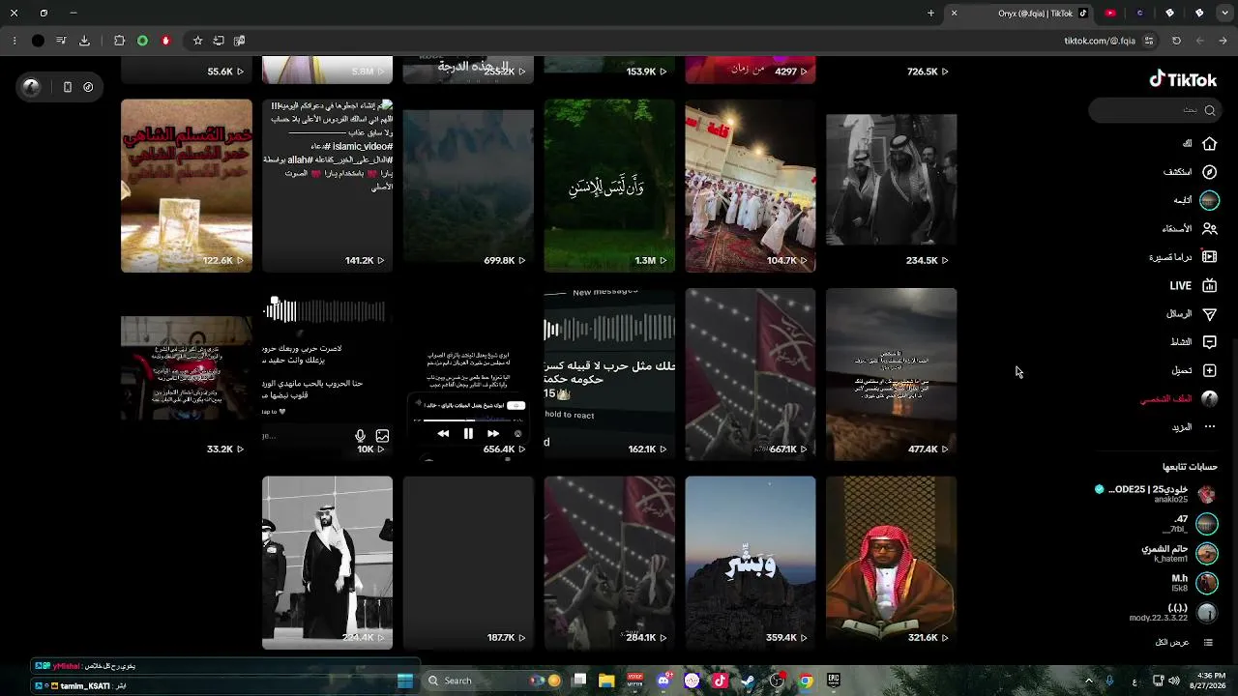
Task: Open the Explore compass icon in the sidebar
Action: click(x=1209, y=172)
